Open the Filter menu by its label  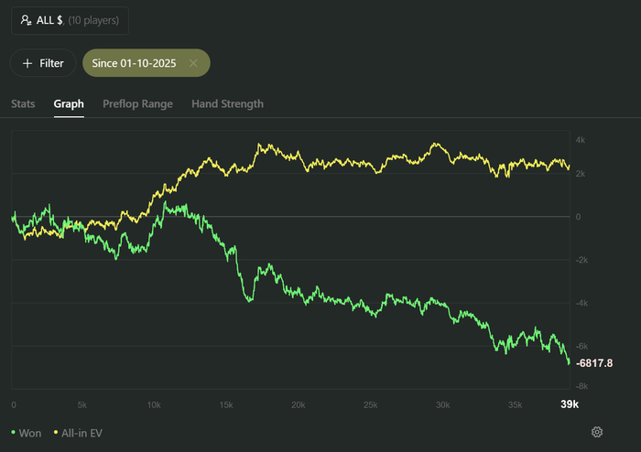(51, 63)
